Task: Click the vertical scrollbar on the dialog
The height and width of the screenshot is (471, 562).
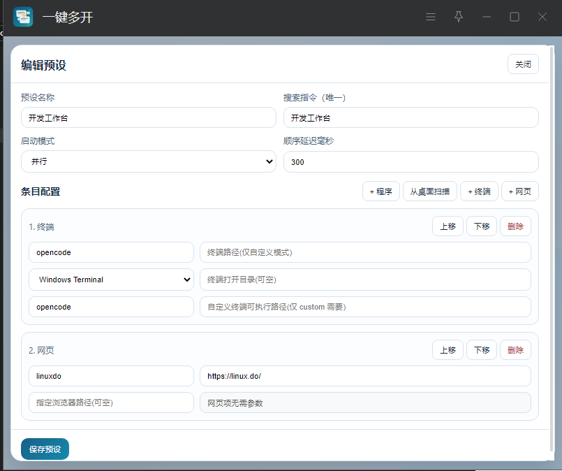Action: (552, 245)
